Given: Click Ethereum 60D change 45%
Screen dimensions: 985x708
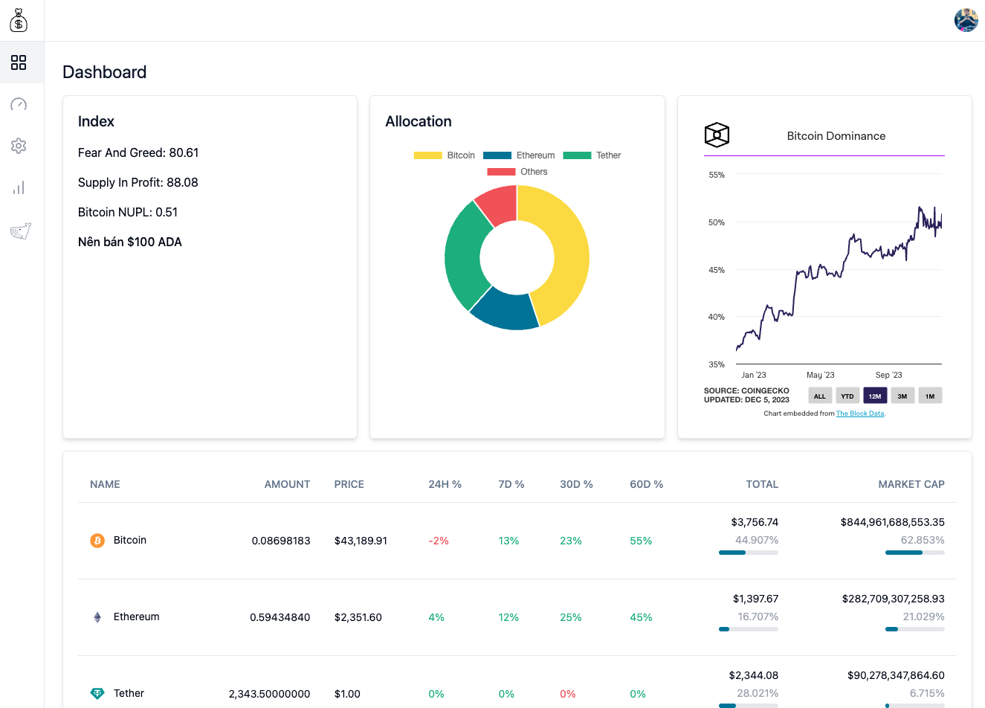Looking at the screenshot, I should point(641,617).
